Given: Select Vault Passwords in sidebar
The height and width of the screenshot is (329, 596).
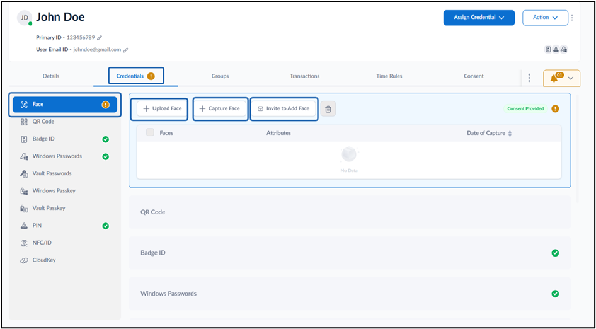Looking at the screenshot, I should (65, 174).
